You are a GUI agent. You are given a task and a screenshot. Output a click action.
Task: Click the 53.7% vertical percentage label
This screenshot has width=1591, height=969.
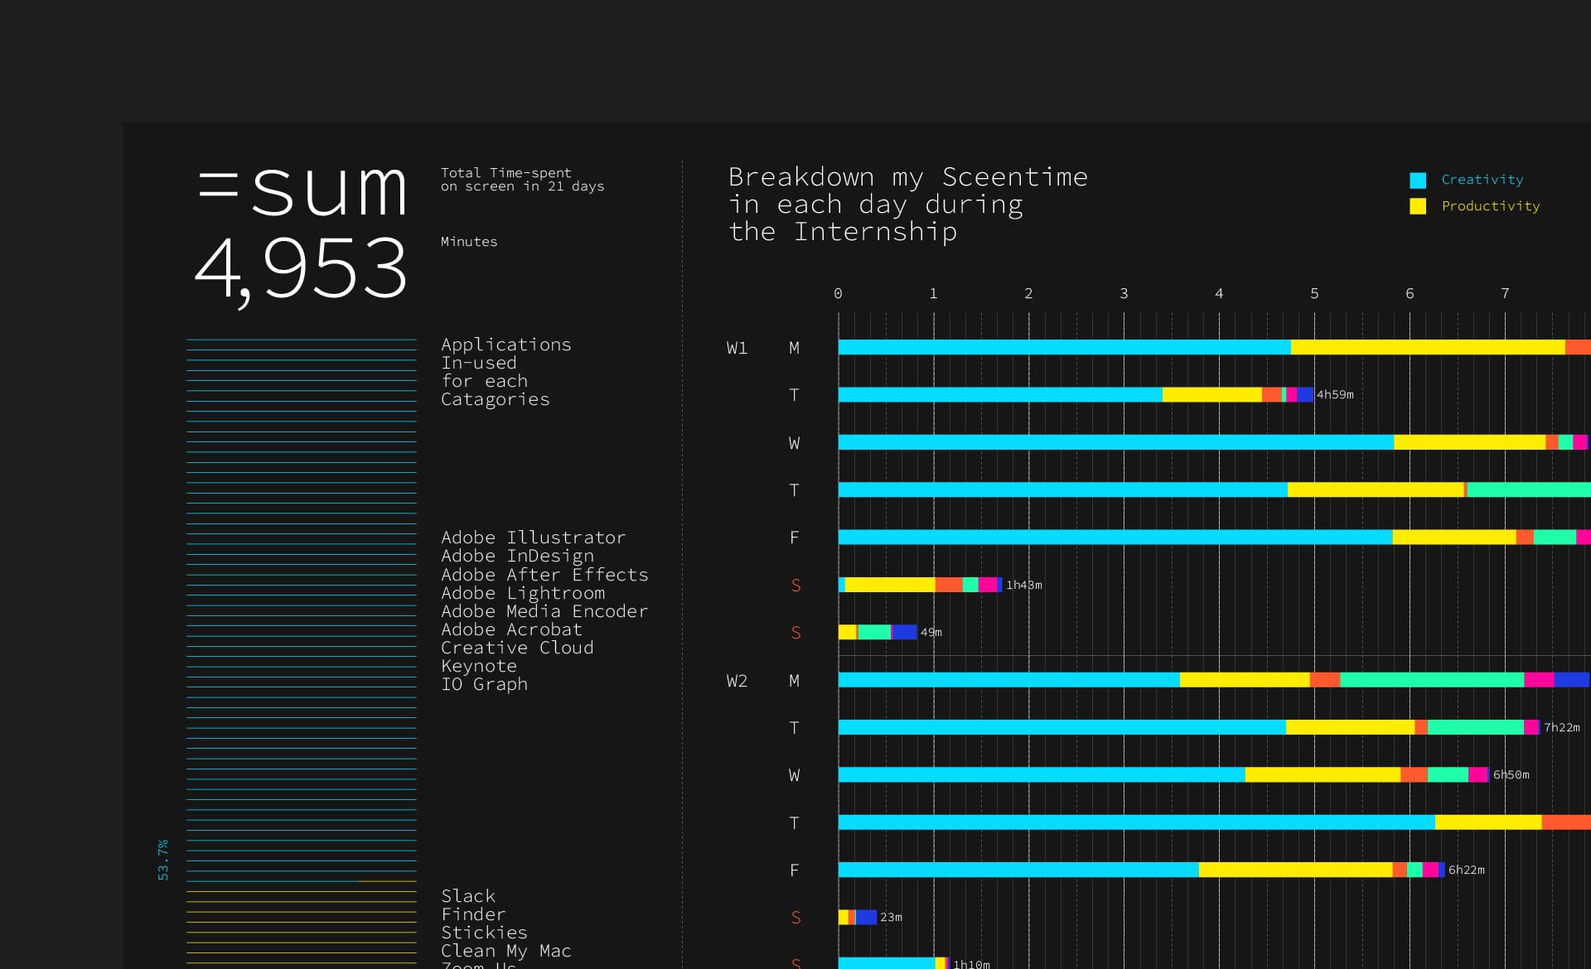pos(163,860)
